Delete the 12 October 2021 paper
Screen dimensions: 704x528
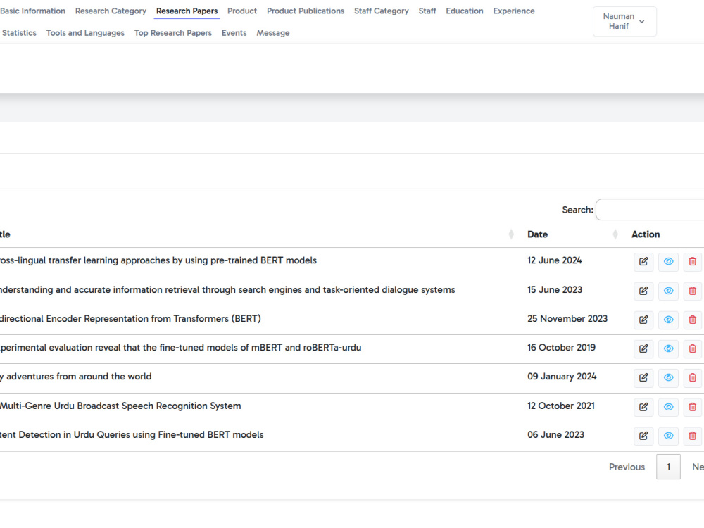(692, 407)
